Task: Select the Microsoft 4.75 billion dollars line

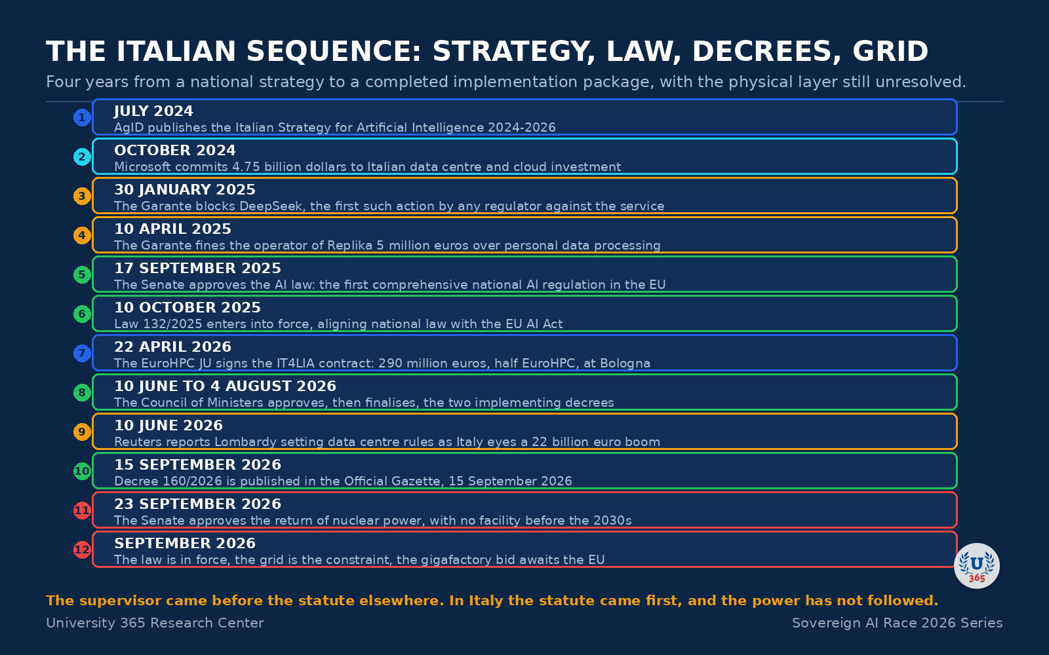Action: tap(368, 167)
